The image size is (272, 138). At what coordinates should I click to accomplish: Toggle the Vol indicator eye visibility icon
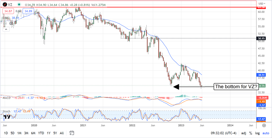pyautogui.click(x=11, y=24)
